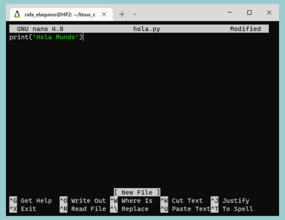285x220 pixels.
Task: Click the ^W shortcut key
Action: point(114,200)
